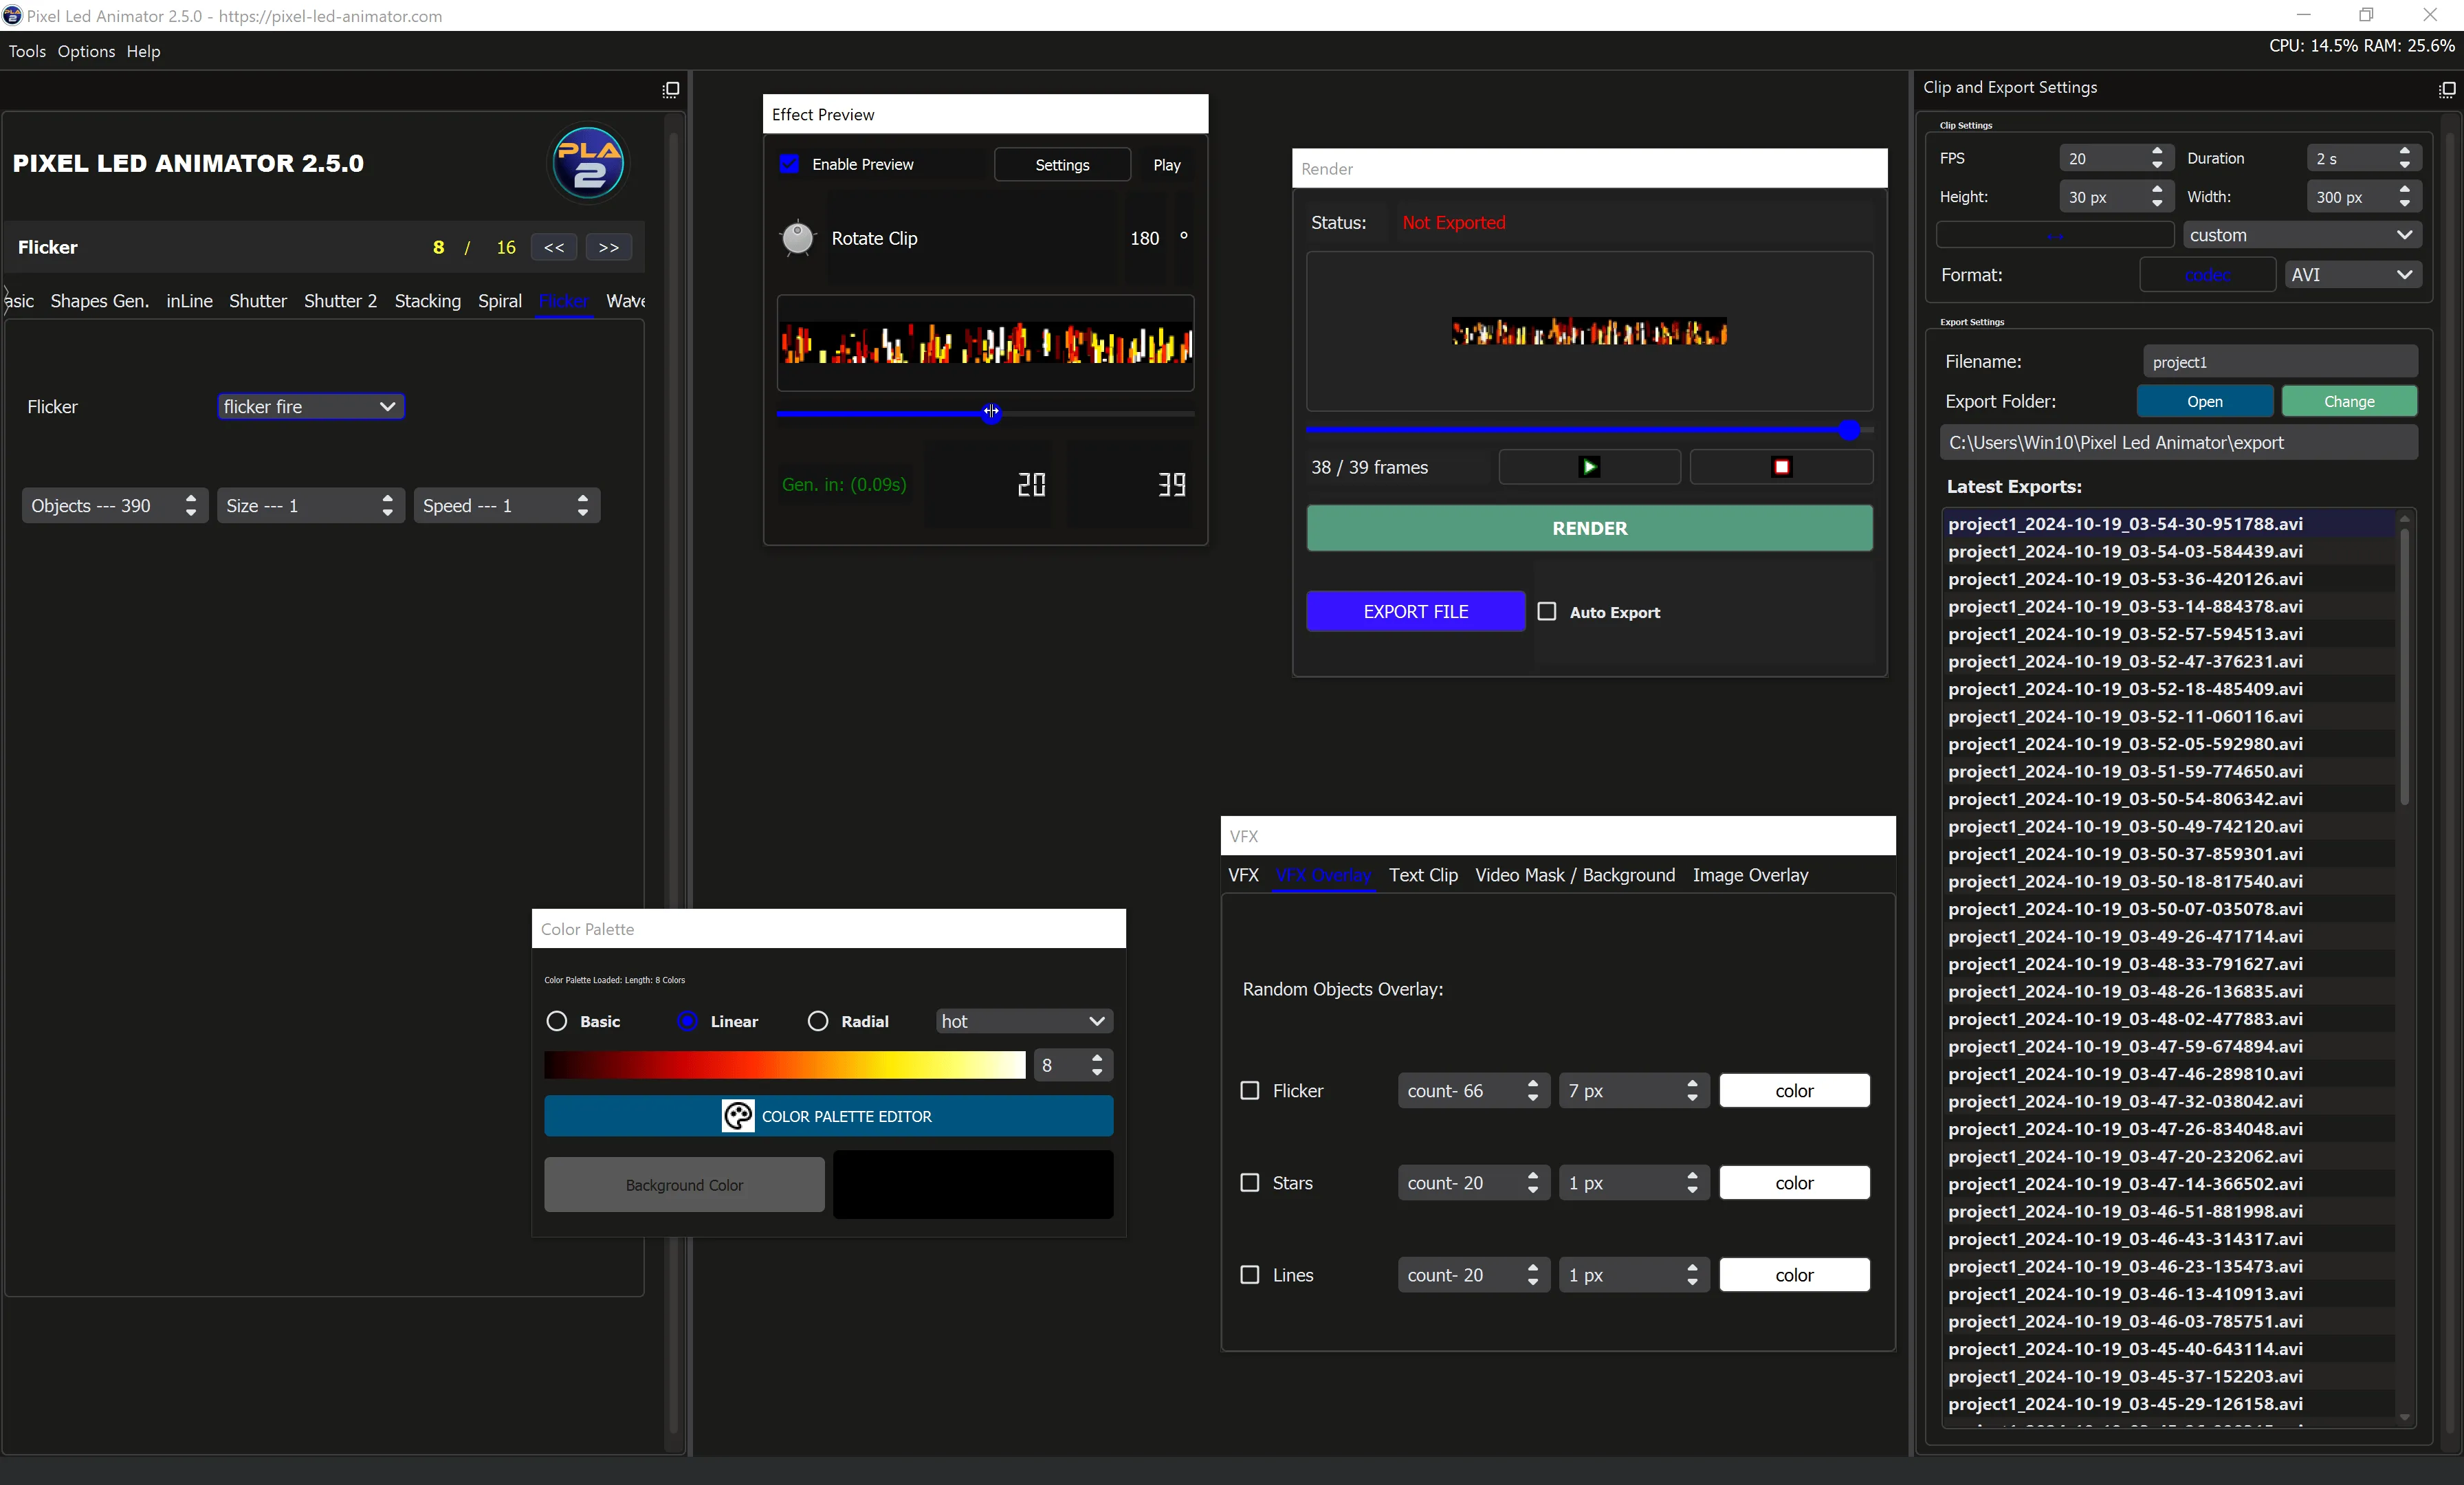Select the Radial palette radio button

tap(818, 1021)
